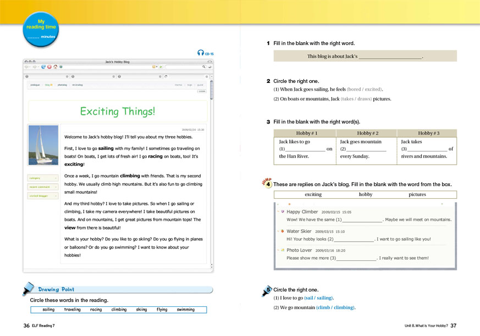480x336 pixels.
Task: Open the recent comment dropdown
Action: pyautogui.click(x=43, y=187)
